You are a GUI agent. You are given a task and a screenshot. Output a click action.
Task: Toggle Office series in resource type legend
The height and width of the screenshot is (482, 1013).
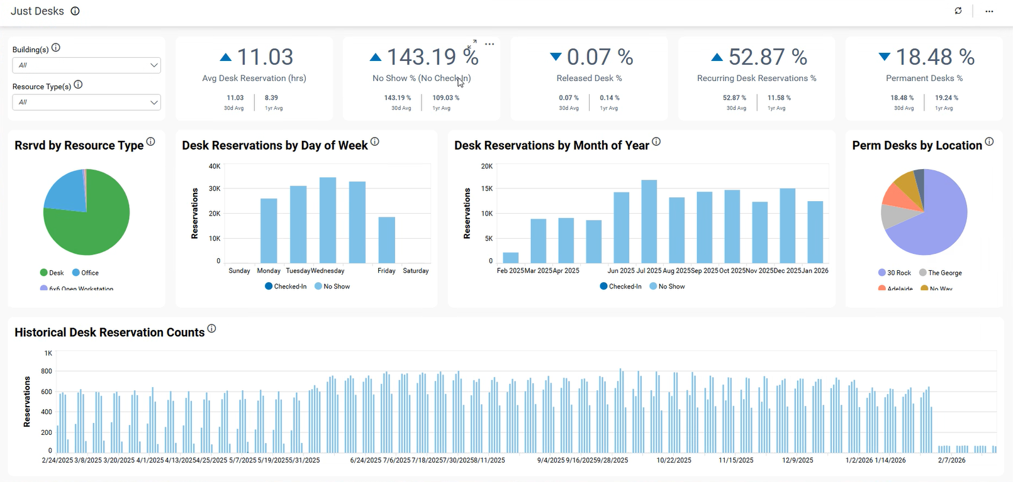(86, 273)
